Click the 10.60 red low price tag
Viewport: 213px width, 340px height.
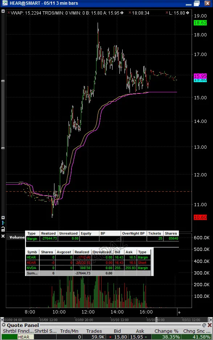point(200,217)
